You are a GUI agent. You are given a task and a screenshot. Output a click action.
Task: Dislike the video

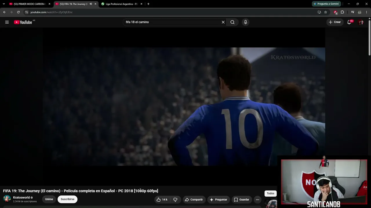click(175, 200)
